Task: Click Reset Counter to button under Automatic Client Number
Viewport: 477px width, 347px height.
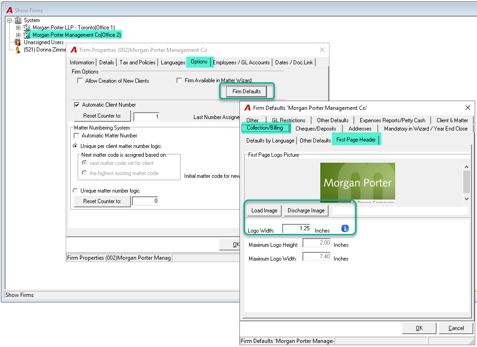Action: [102, 116]
